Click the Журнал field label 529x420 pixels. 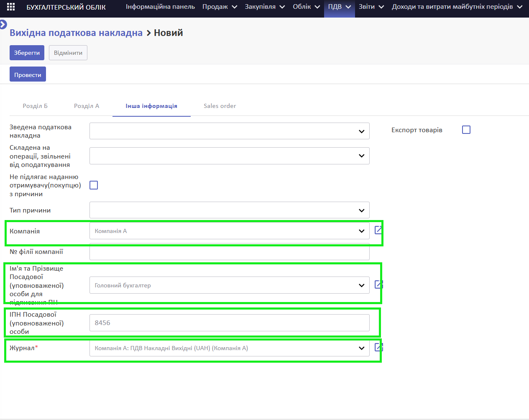(24, 348)
